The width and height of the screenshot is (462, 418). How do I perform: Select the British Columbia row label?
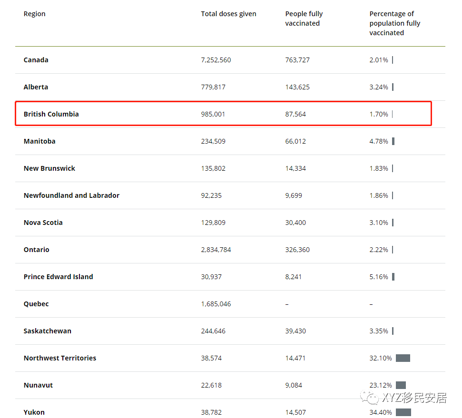(51, 114)
